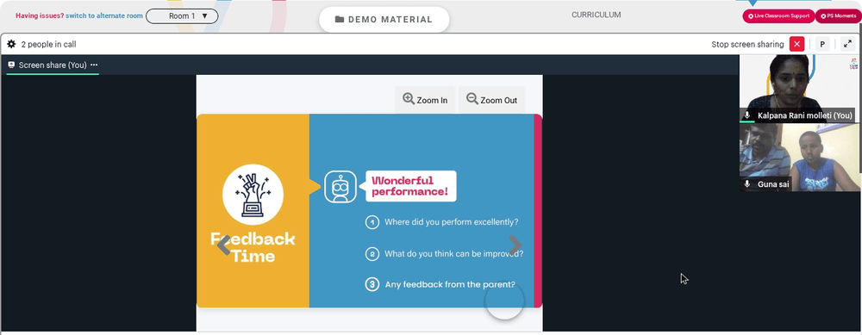Image resolution: width=862 pixels, height=335 pixels.
Task: Expand the call to fullscreen
Action: (847, 44)
